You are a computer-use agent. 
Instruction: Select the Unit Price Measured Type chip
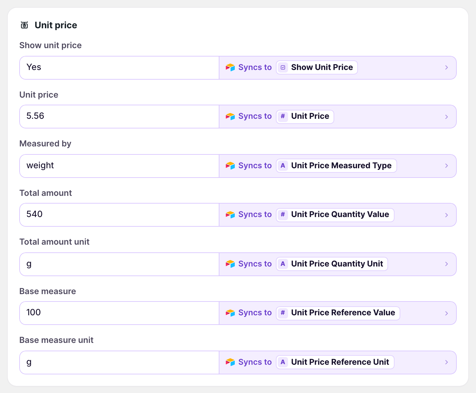[336, 166]
